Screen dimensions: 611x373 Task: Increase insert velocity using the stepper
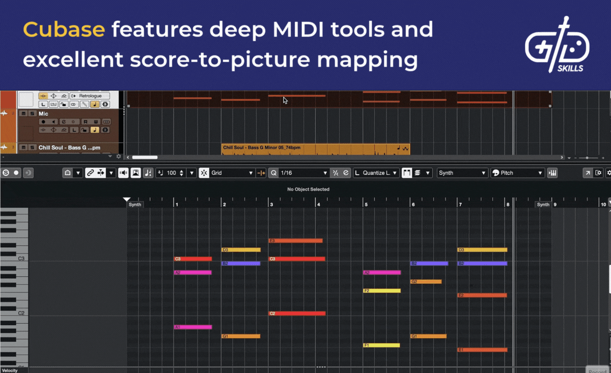[x=181, y=171]
